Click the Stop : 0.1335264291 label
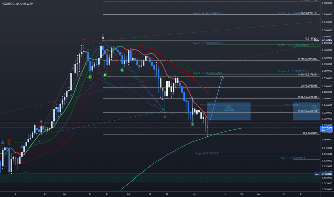The width and height of the screenshot is (334, 197). pos(207,153)
